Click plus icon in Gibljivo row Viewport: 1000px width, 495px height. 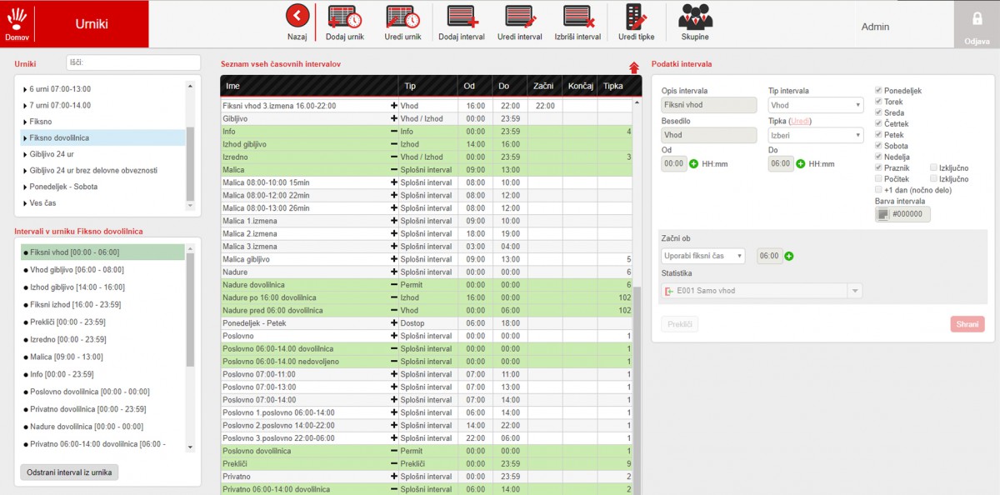[x=393, y=118]
